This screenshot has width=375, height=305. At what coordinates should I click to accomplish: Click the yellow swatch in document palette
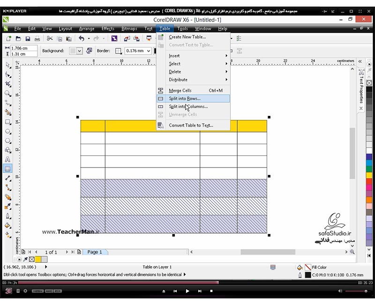click(x=38, y=259)
